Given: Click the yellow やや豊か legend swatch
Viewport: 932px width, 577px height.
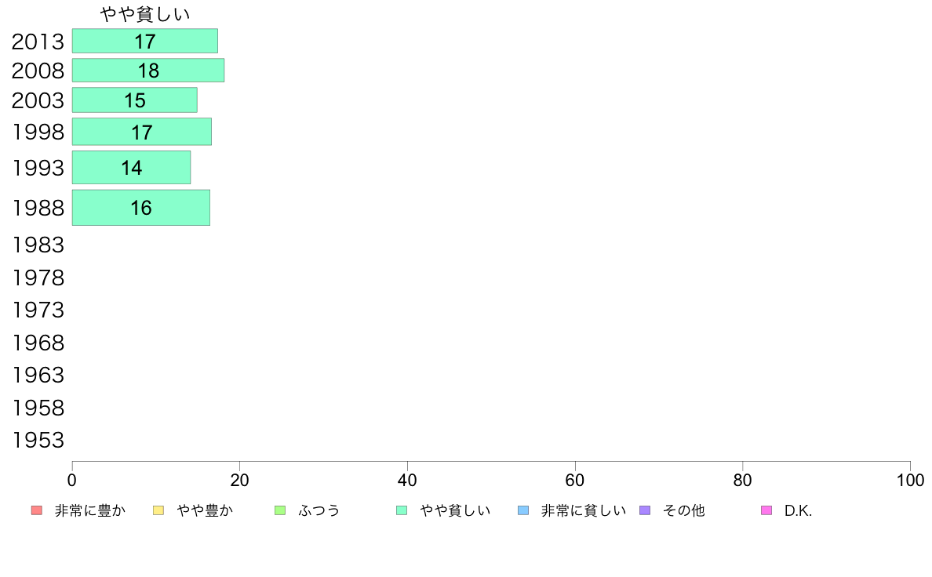Looking at the screenshot, I should coord(158,510).
